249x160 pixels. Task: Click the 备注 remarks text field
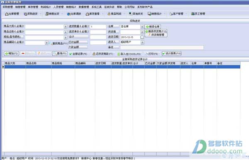[162, 47]
